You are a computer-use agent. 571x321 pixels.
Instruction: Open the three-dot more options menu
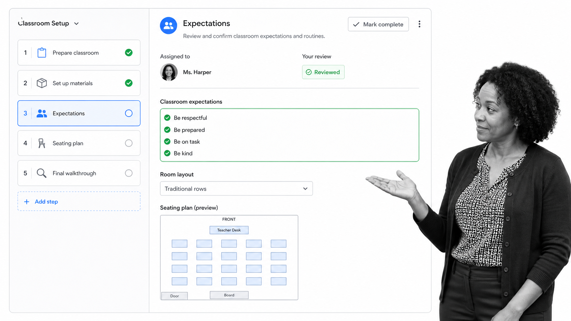[419, 24]
